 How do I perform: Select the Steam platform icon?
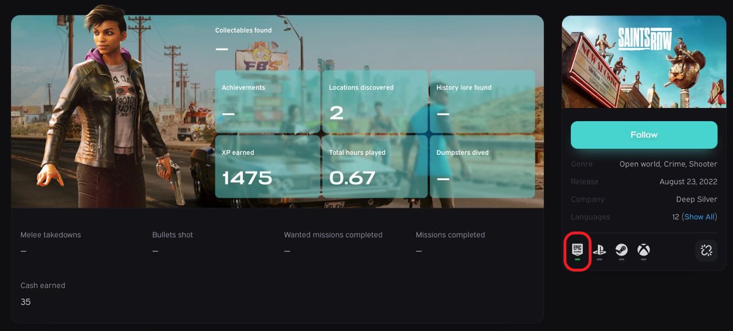621,250
